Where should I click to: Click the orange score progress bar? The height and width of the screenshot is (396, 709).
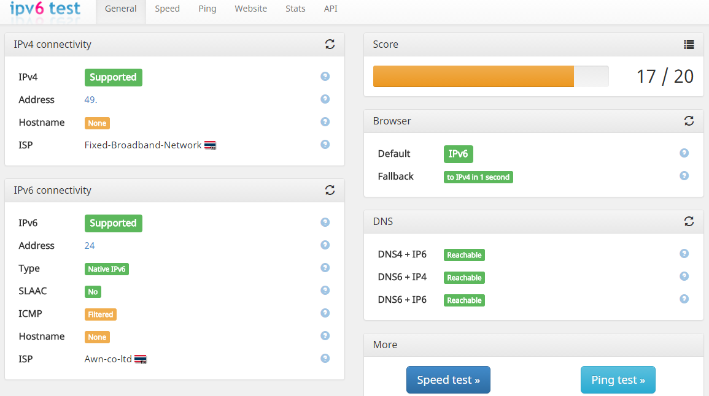point(473,76)
